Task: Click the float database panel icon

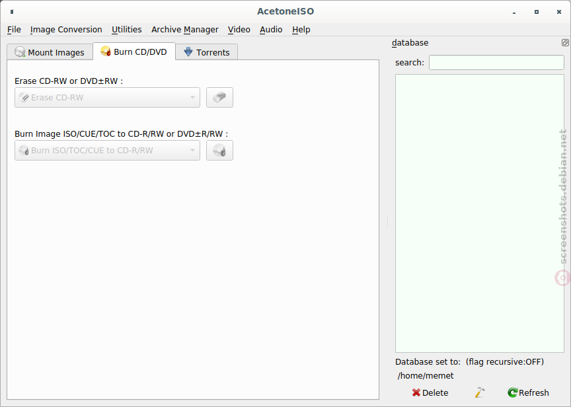Action: [565, 42]
